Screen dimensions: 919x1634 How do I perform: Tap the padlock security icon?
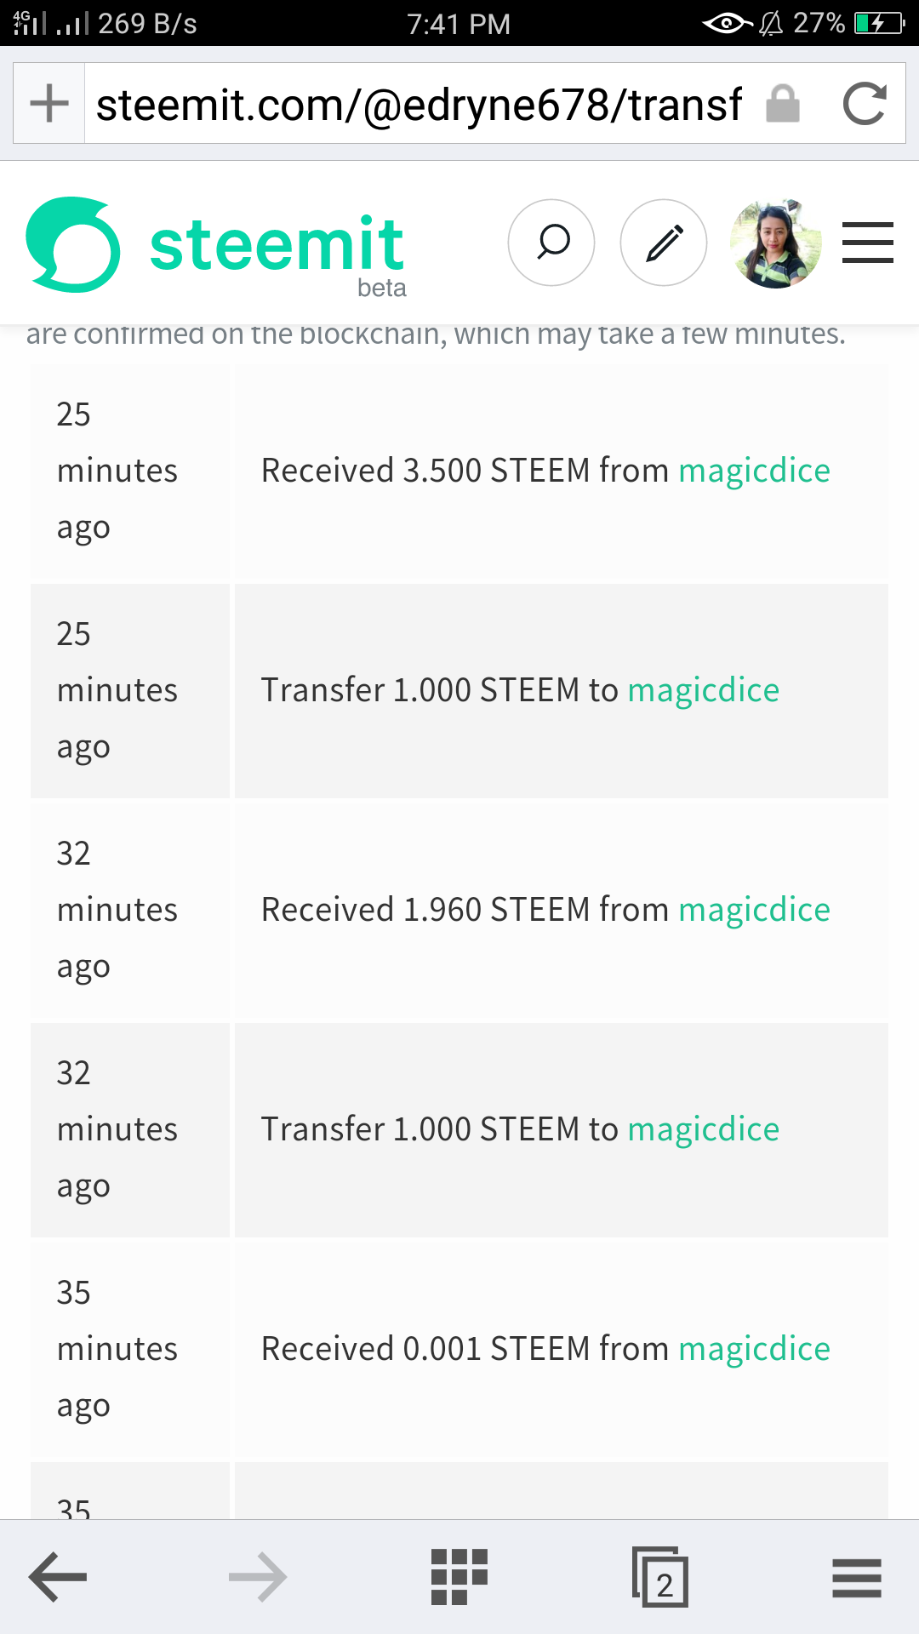click(783, 104)
